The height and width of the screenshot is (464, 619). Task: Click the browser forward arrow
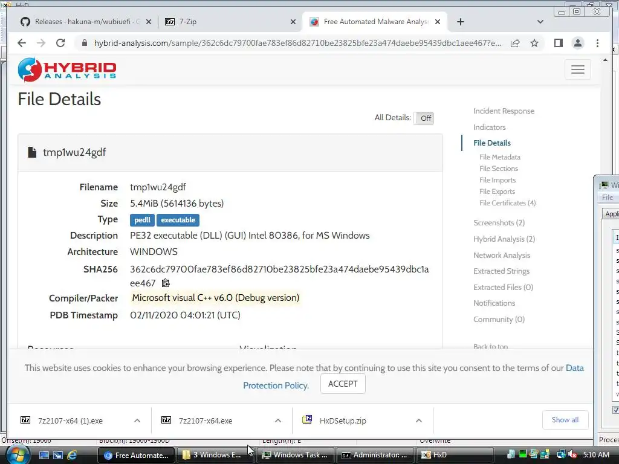pyautogui.click(x=41, y=43)
